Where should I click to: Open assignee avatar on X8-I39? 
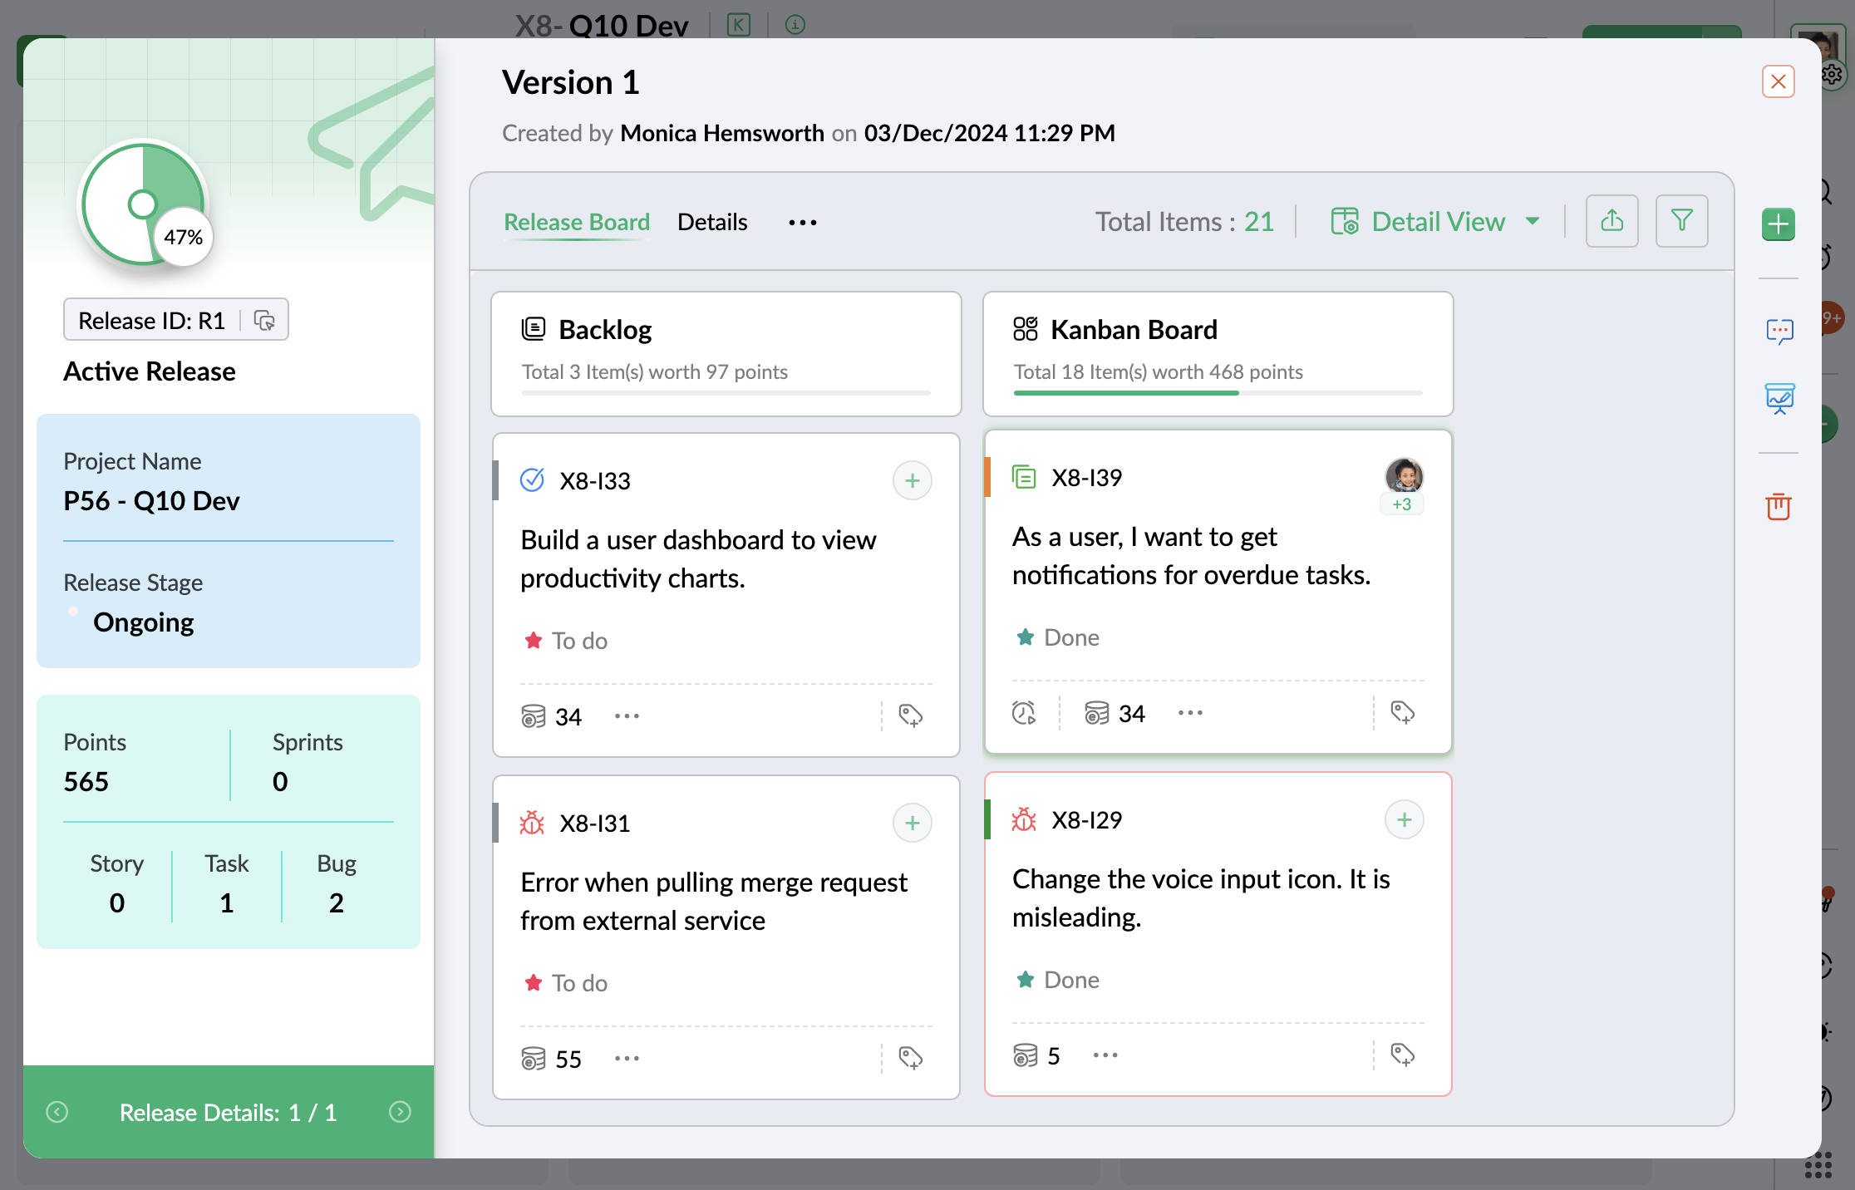(x=1403, y=476)
